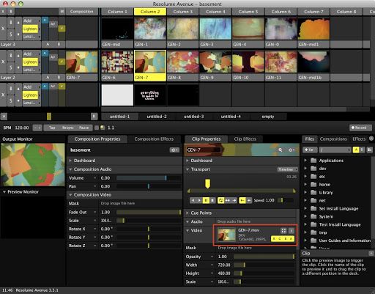
Task: Open the Effects browser tab
Action: pos(359,139)
